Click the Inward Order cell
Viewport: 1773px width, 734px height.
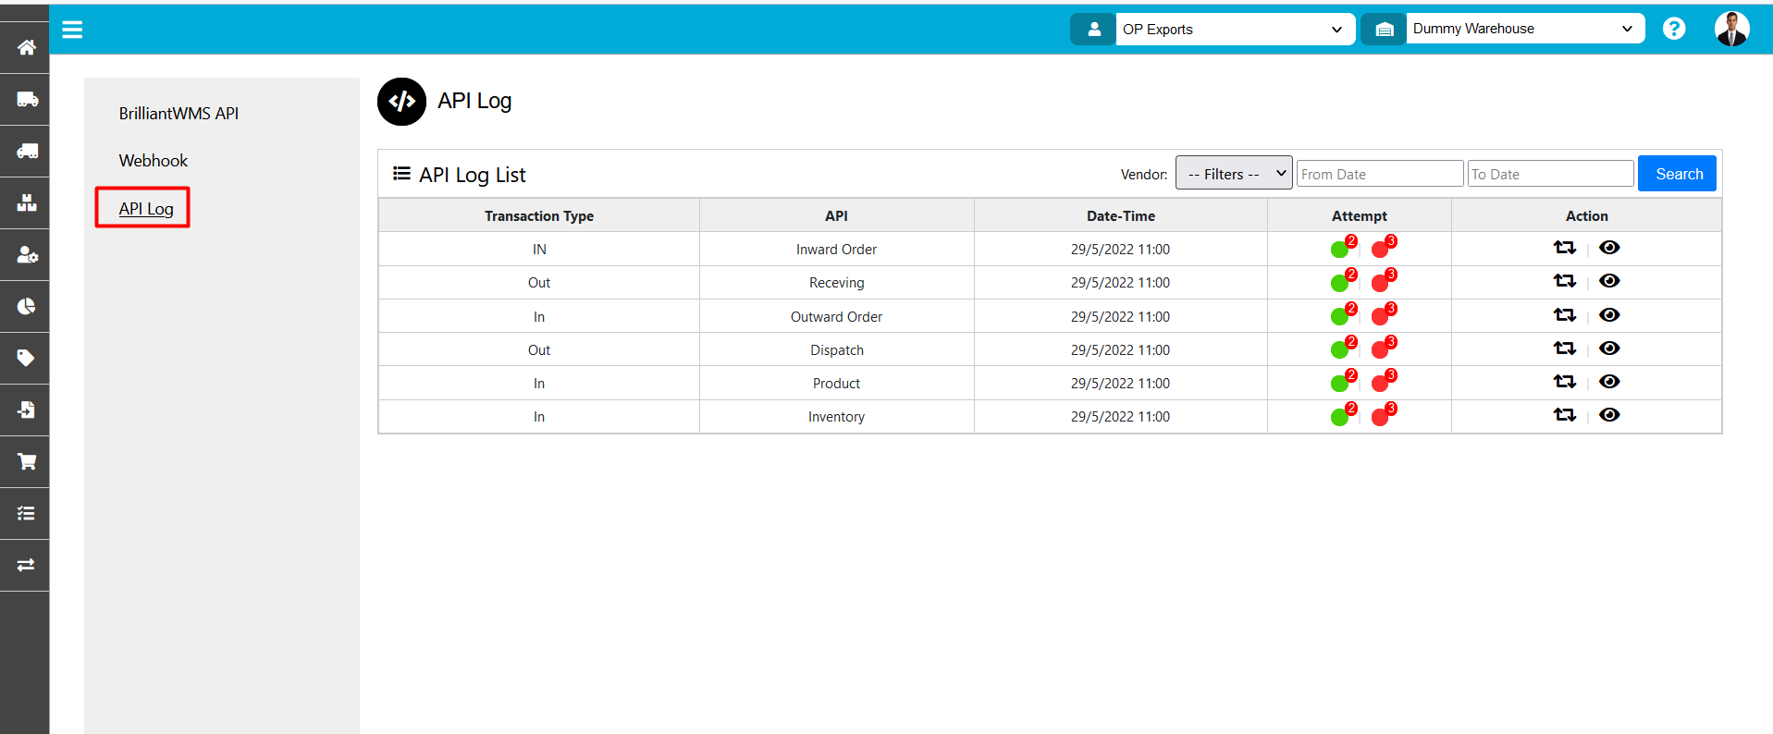pyautogui.click(x=837, y=250)
